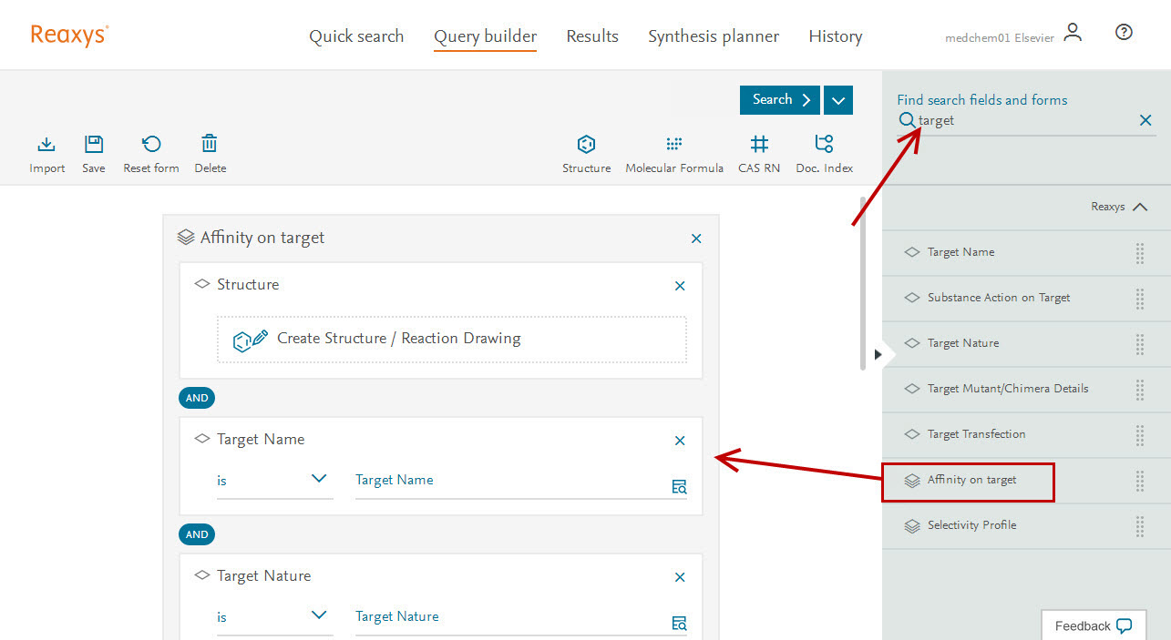The width and height of the screenshot is (1171, 640).
Task: Select the Molecular Formula tool
Action: pyautogui.click(x=674, y=145)
